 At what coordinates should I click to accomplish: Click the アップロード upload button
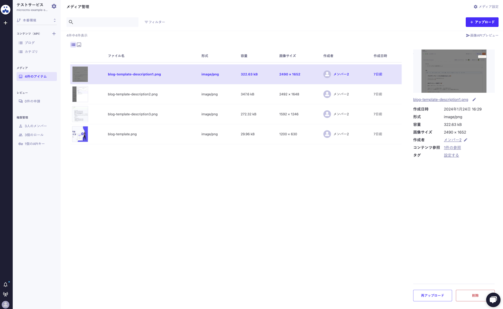tap(482, 22)
